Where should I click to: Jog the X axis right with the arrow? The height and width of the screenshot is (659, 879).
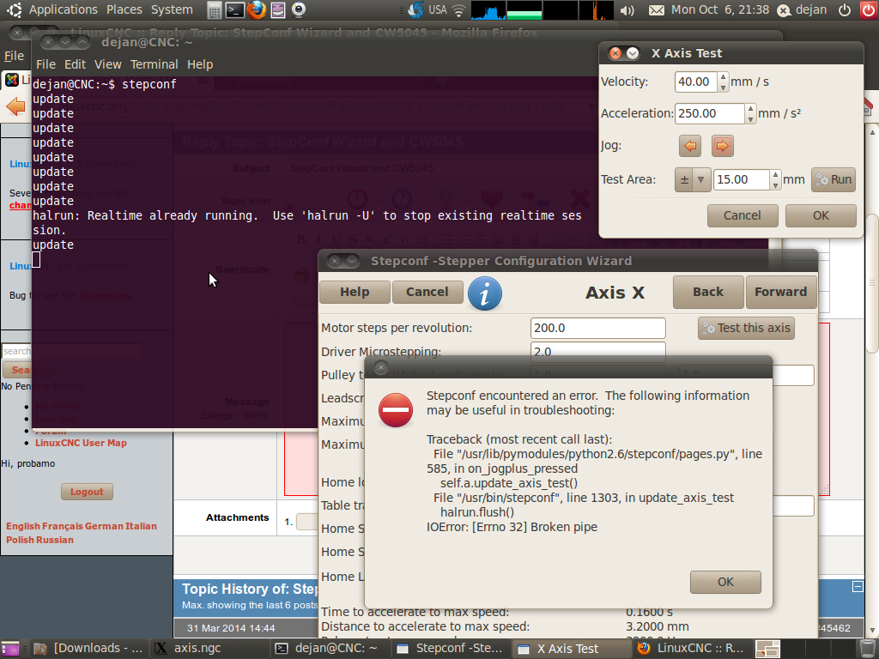722,146
